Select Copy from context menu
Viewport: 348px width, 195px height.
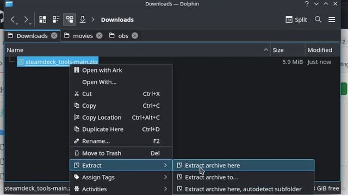tap(121, 106)
